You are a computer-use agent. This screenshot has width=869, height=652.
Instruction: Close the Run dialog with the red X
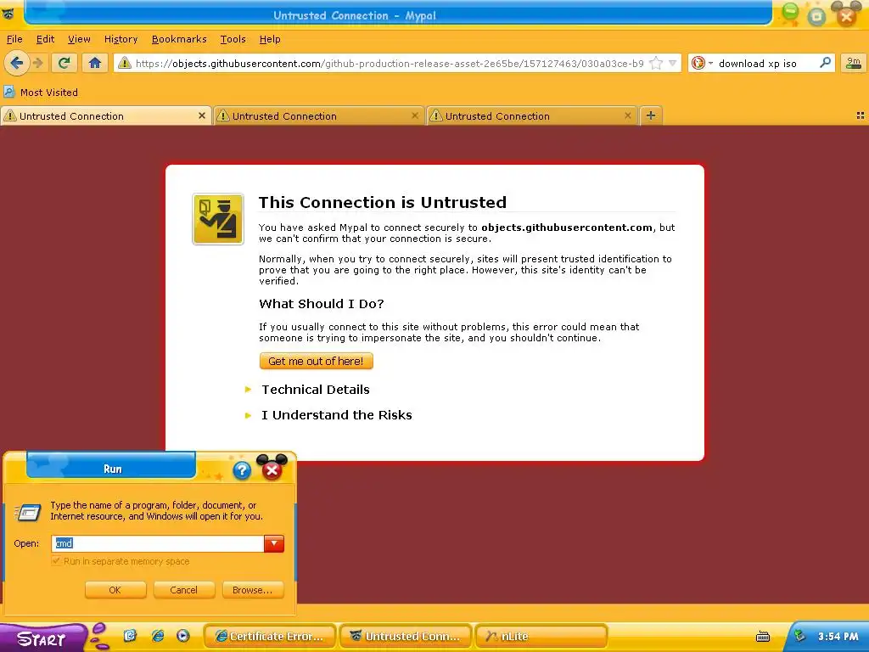[x=272, y=470]
